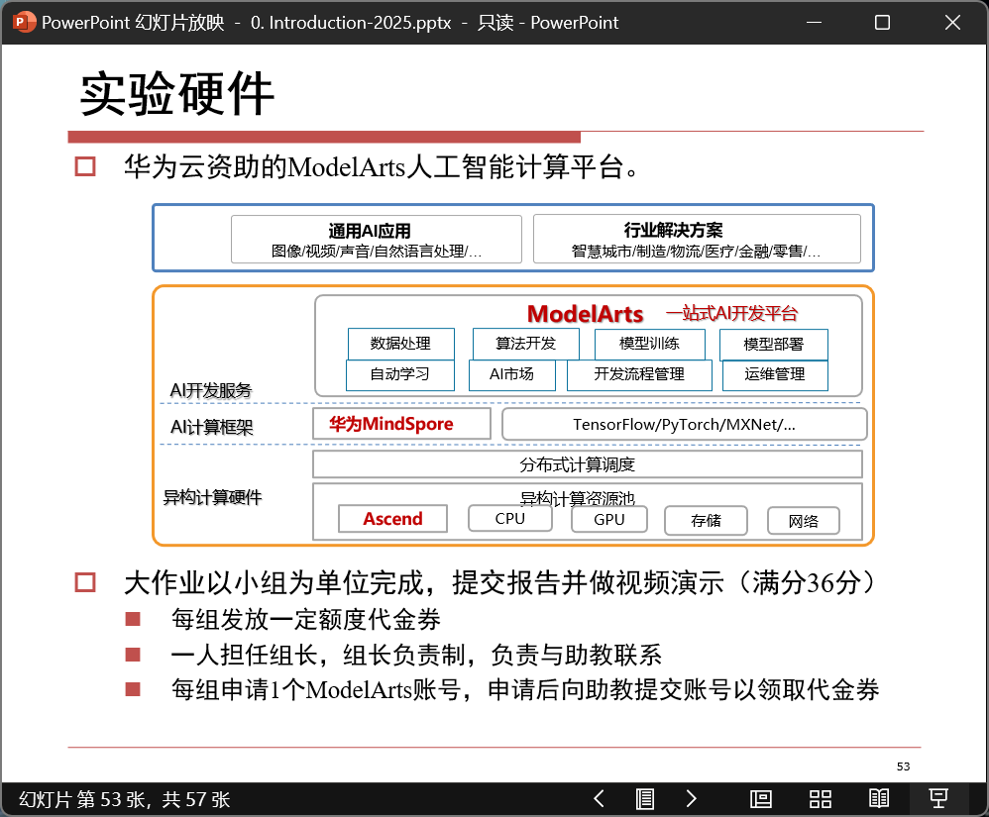Screen dimensions: 989x817
Task: Select the 通用AI应用 box
Action: [377, 239]
